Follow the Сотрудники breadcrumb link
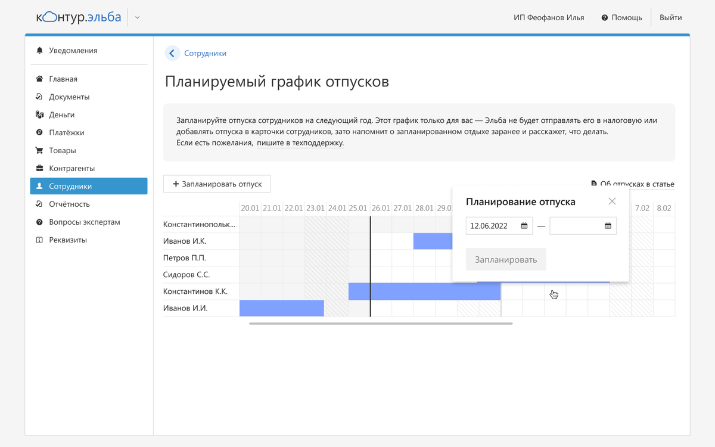The image size is (715, 447). pyautogui.click(x=205, y=53)
